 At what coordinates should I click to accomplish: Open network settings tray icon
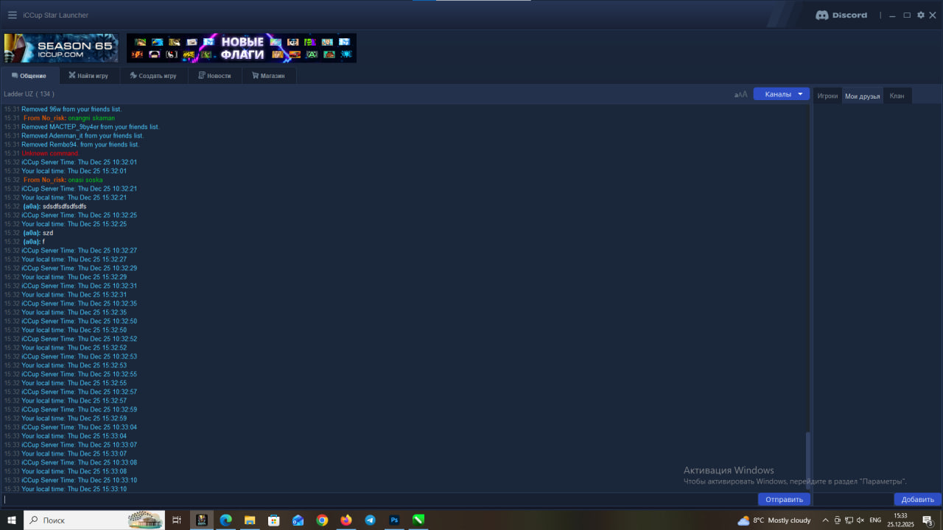coord(849,520)
